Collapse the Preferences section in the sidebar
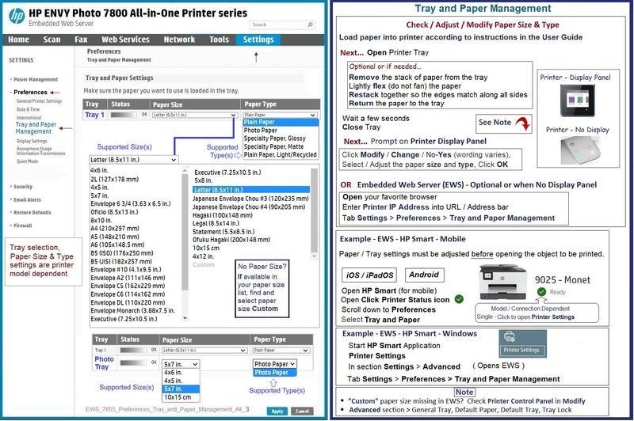Viewport: 634px width, 421px height. click(30, 92)
